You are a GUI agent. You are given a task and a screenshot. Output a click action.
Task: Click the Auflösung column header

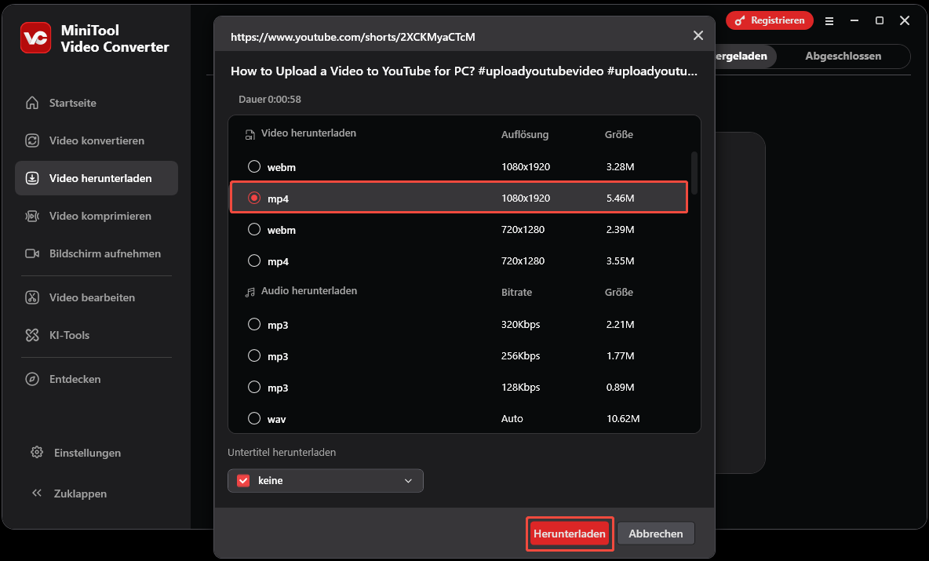[525, 134]
